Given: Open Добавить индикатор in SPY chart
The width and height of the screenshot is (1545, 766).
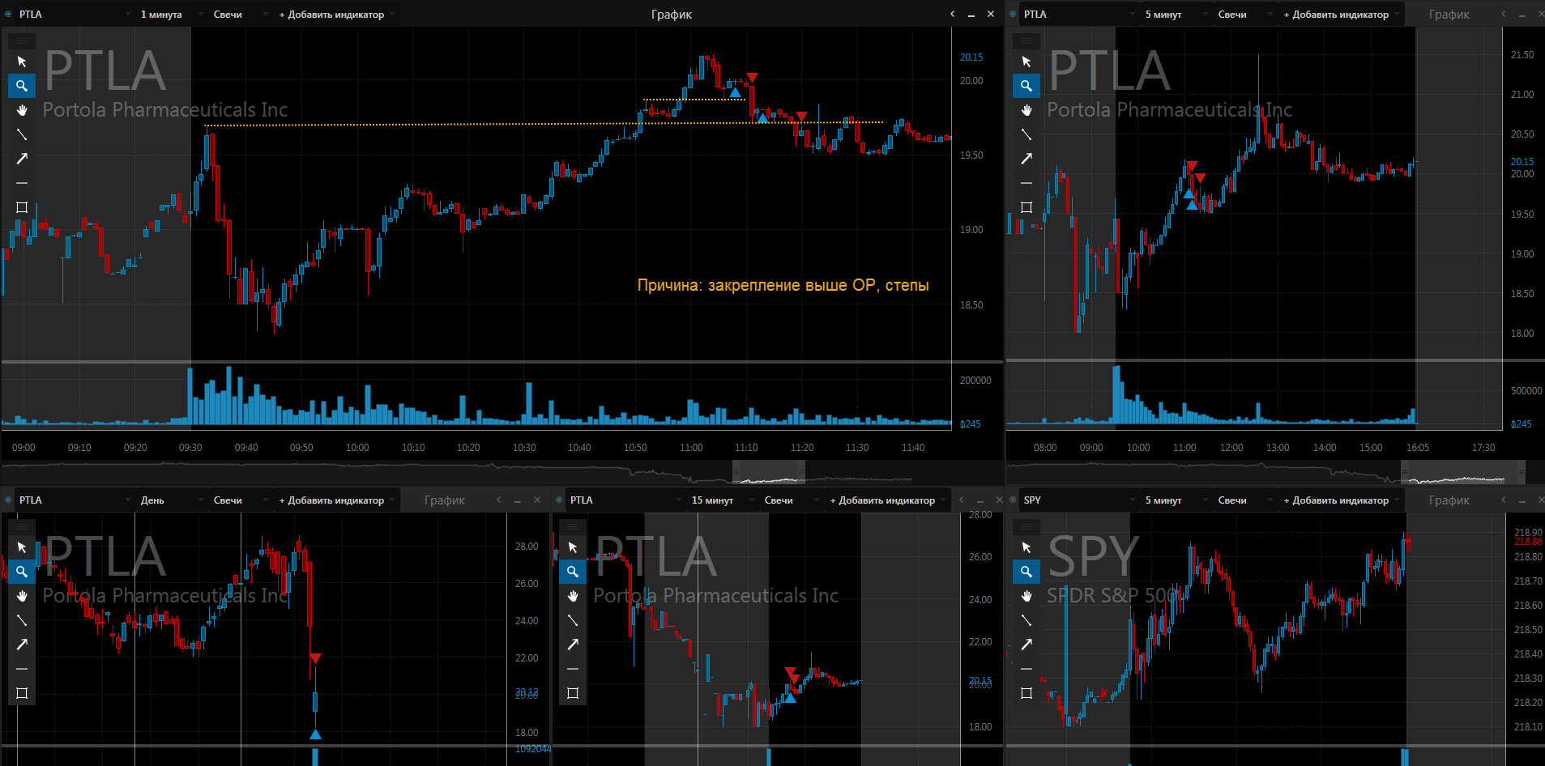Looking at the screenshot, I should coord(1341,500).
